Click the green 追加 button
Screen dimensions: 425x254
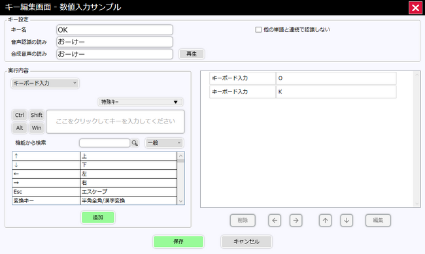98,217
